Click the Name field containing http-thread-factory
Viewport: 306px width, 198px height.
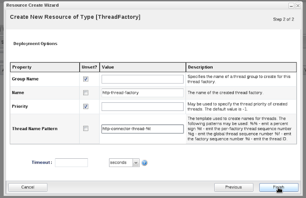tap(142, 93)
